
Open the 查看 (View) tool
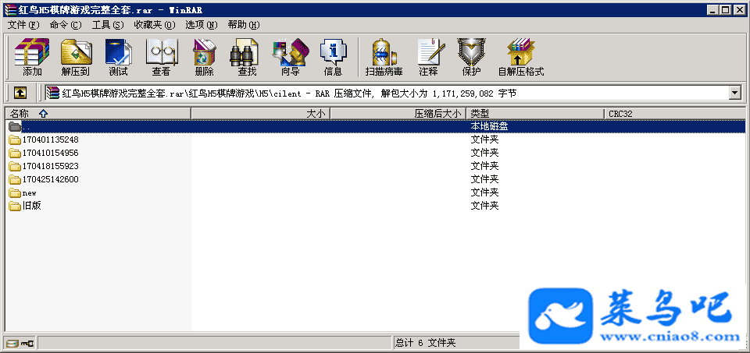[x=161, y=52]
